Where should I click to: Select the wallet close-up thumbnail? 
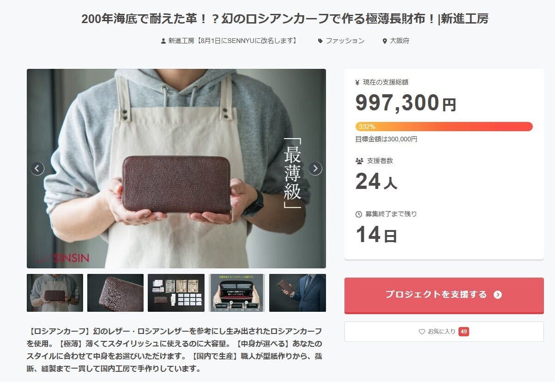[x=115, y=293]
